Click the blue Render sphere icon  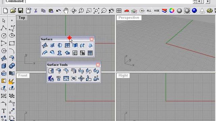point(194,10)
